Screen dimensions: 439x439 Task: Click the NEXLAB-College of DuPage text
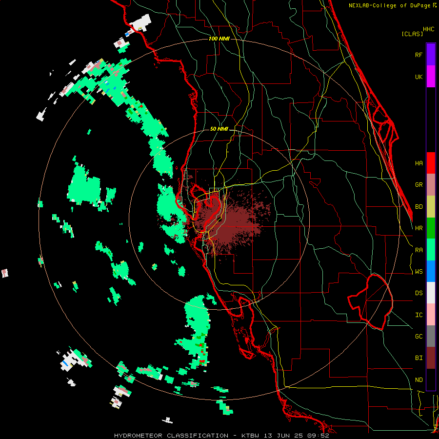390,5
